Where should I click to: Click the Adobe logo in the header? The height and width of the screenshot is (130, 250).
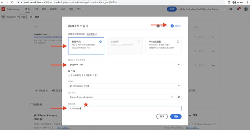tap(3, 9)
